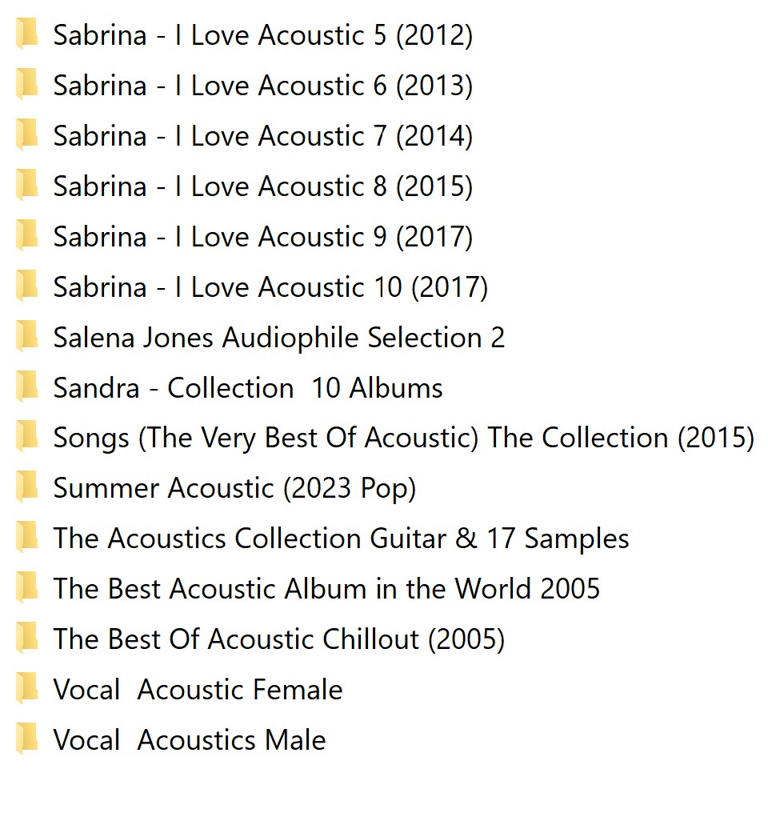Select Sabrina - I Love Acoustic 7 (2014)
This screenshot has height=821, width=768.
(263, 135)
